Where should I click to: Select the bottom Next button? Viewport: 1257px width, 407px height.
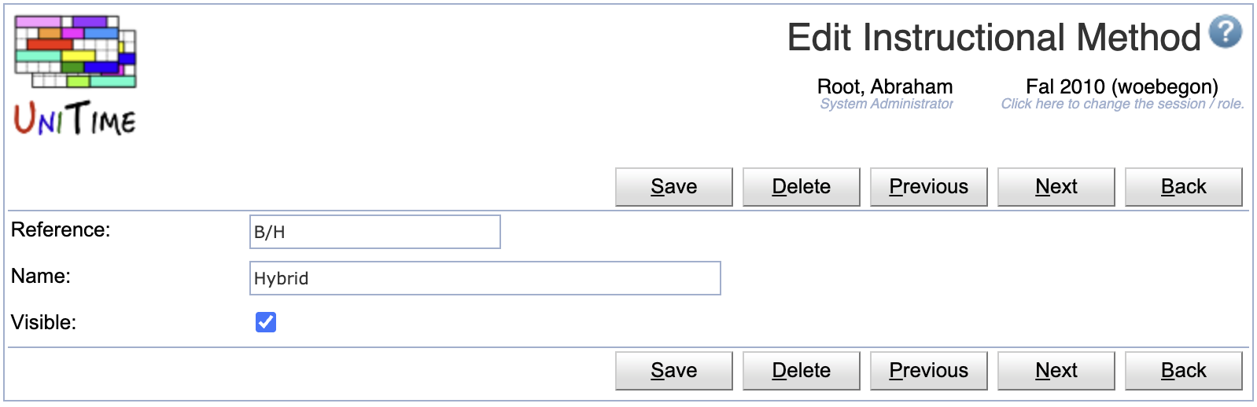click(1056, 371)
